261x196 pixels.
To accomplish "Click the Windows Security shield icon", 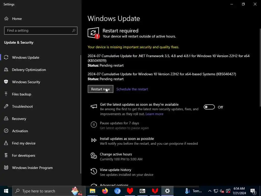I will (x=6, y=82).
